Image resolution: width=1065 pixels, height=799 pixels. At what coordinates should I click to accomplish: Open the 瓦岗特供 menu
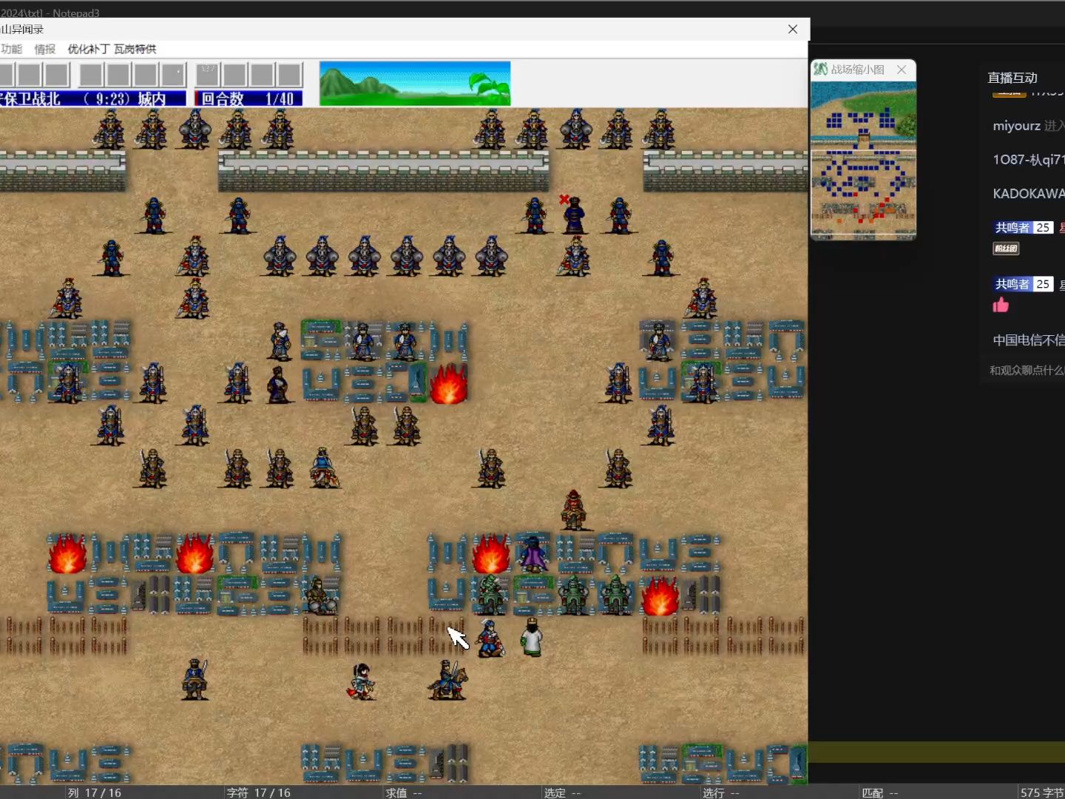pos(135,49)
